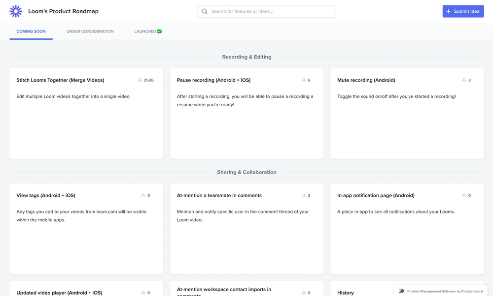Click 'A place in-app to see all notifications' text

396,211
